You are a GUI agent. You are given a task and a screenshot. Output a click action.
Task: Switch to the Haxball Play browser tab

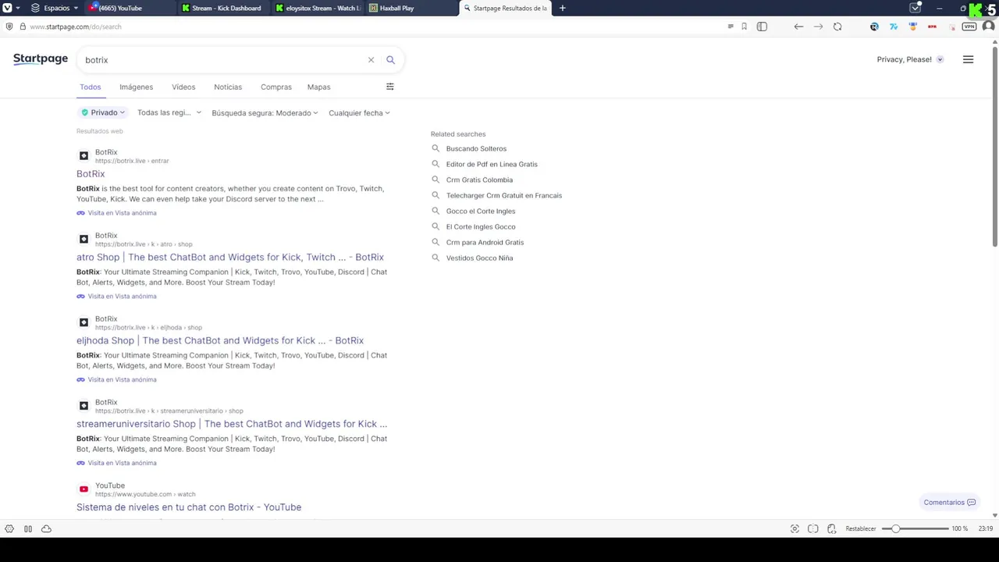[x=411, y=8]
